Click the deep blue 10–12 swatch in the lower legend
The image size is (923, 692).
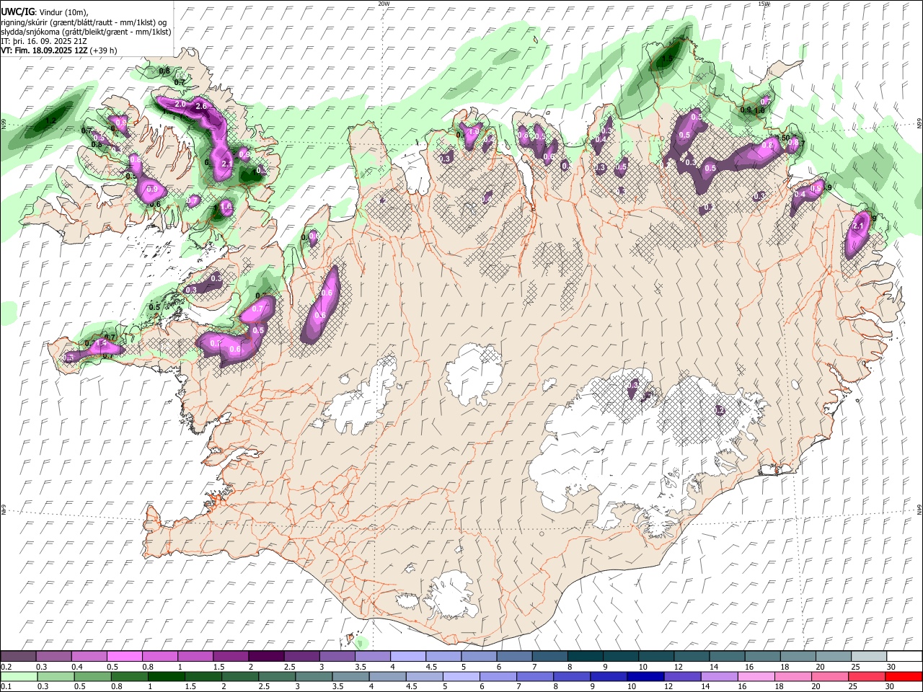tap(645, 677)
